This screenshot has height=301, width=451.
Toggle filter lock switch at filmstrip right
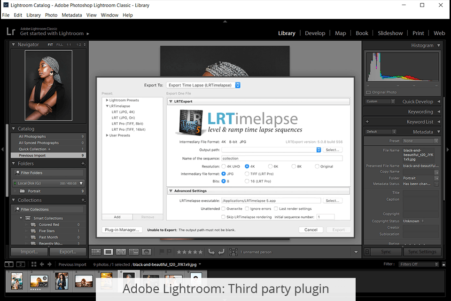point(444,264)
